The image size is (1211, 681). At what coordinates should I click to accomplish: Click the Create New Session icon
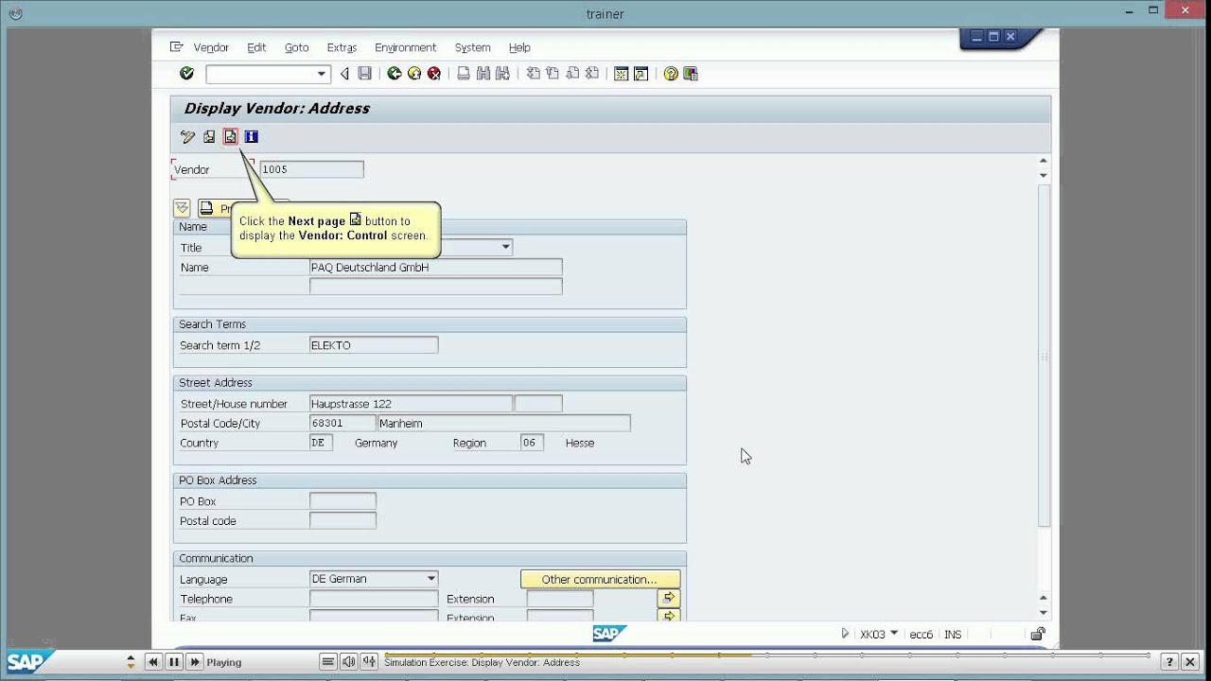tap(622, 73)
